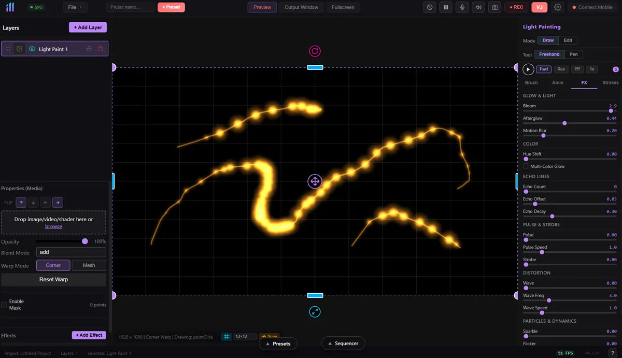The width and height of the screenshot is (622, 358).
Task: Click the microphone input icon
Action: (462, 7)
